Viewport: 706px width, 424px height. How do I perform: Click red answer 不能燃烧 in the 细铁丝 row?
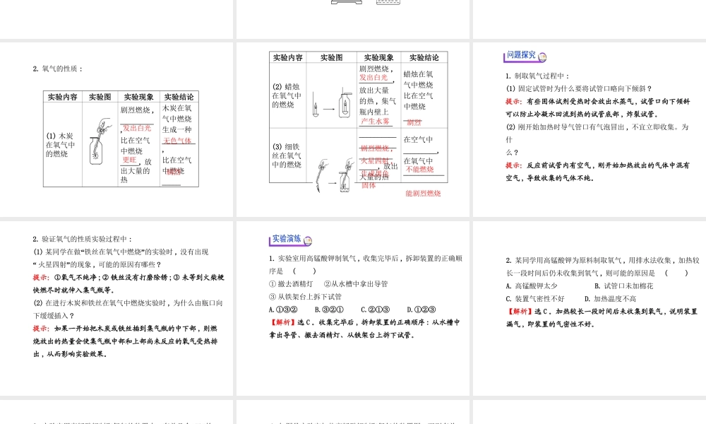pos(419,169)
